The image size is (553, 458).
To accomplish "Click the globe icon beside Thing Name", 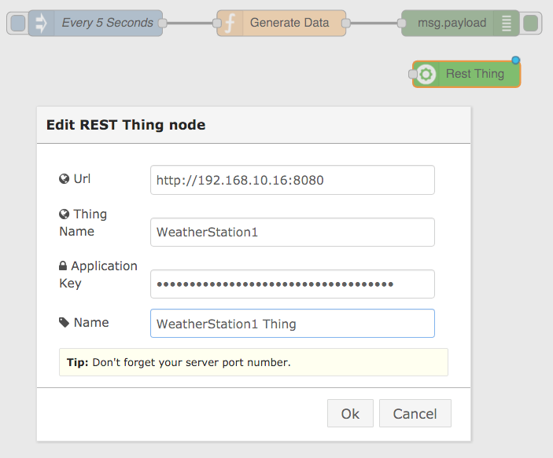I will click(x=64, y=214).
